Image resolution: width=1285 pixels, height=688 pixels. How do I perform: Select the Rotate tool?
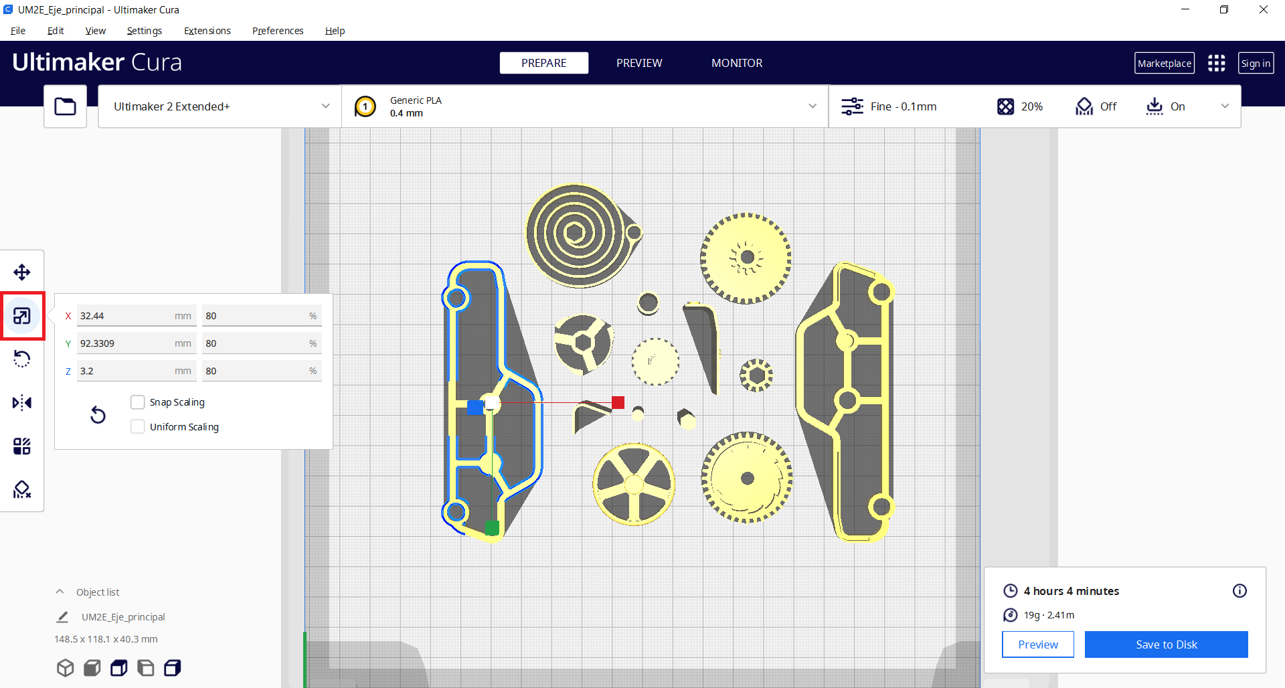(22, 359)
